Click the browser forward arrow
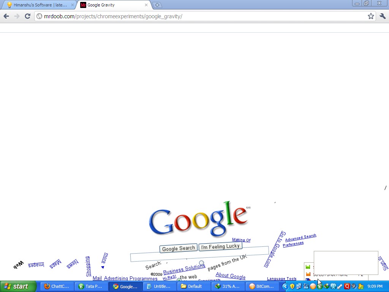 (17, 16)
